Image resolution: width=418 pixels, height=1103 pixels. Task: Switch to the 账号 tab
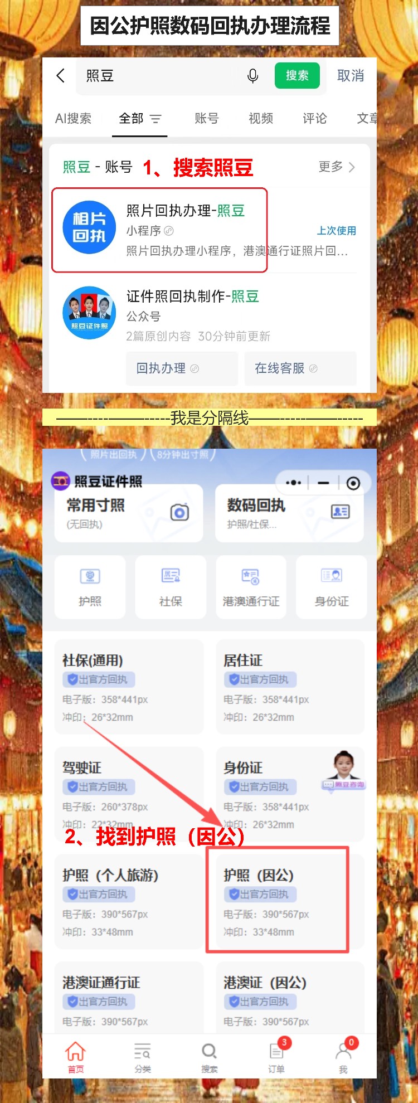tap(207, 118)
